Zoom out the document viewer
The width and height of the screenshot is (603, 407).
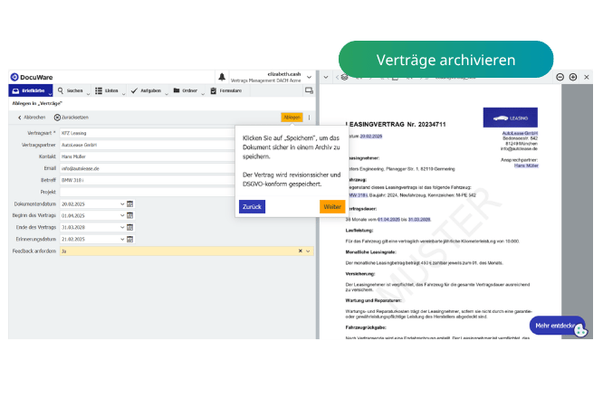(560, 77)
